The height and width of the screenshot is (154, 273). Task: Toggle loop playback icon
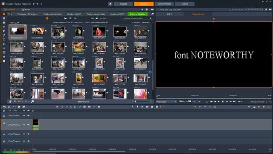[207, 102]
